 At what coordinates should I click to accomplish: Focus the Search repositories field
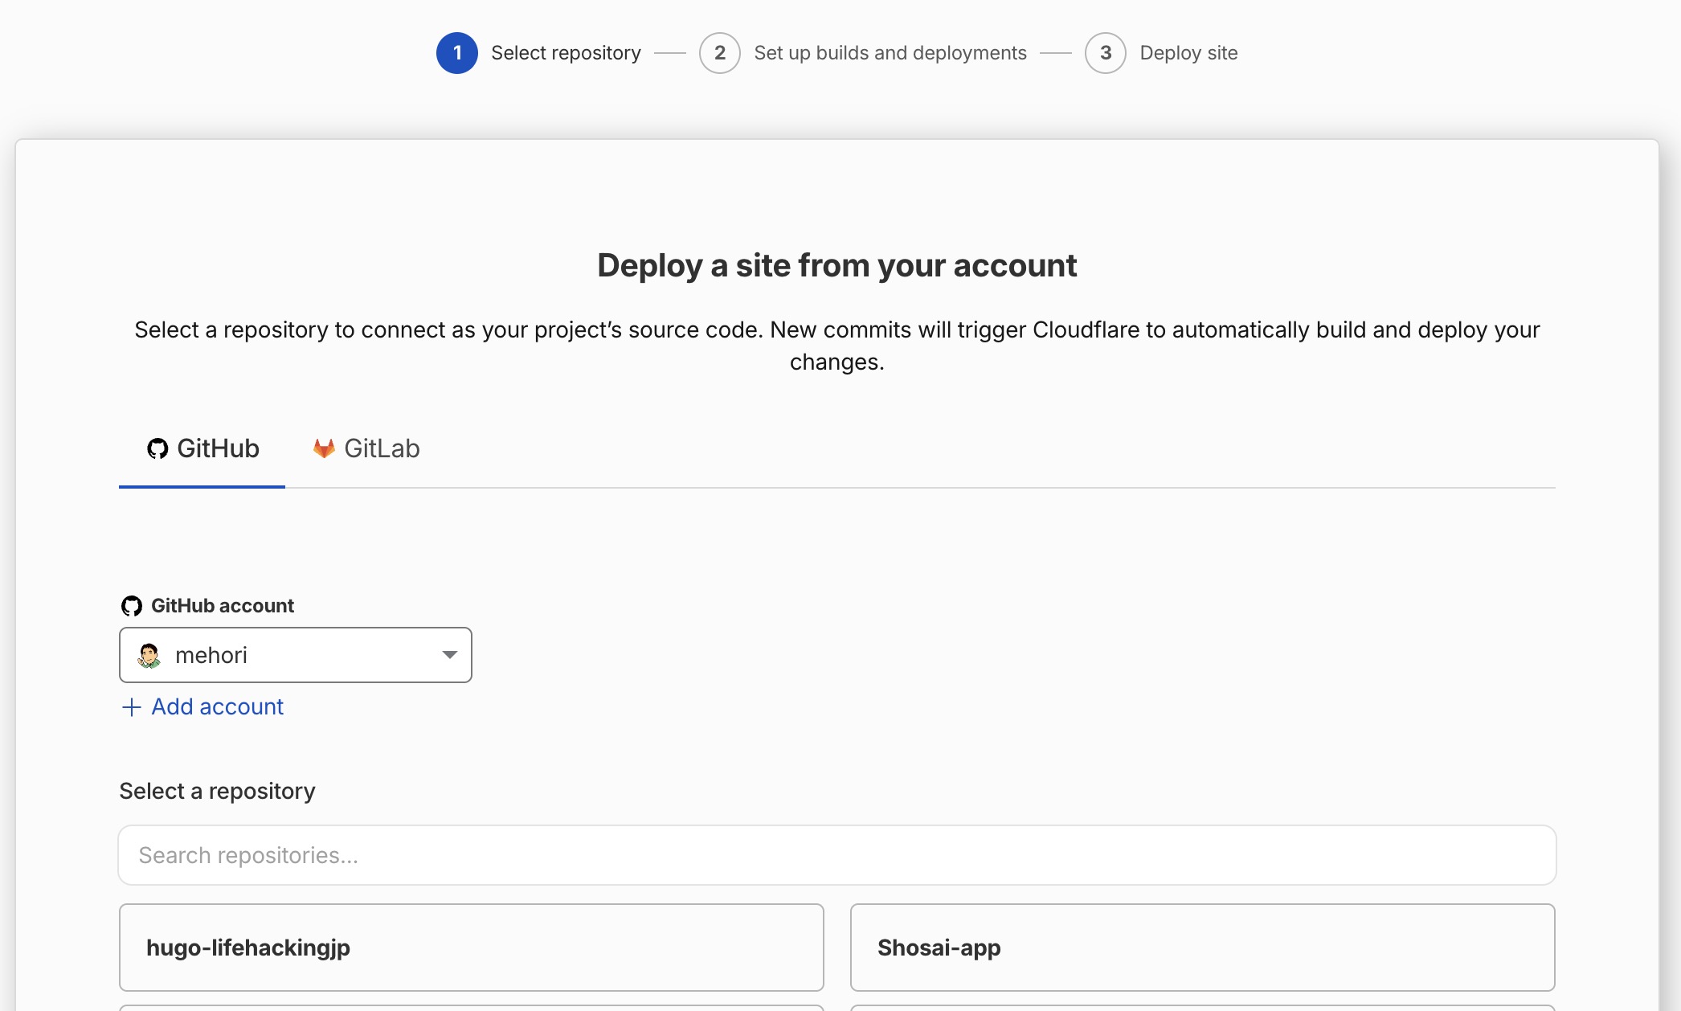(x=837, y=855)
